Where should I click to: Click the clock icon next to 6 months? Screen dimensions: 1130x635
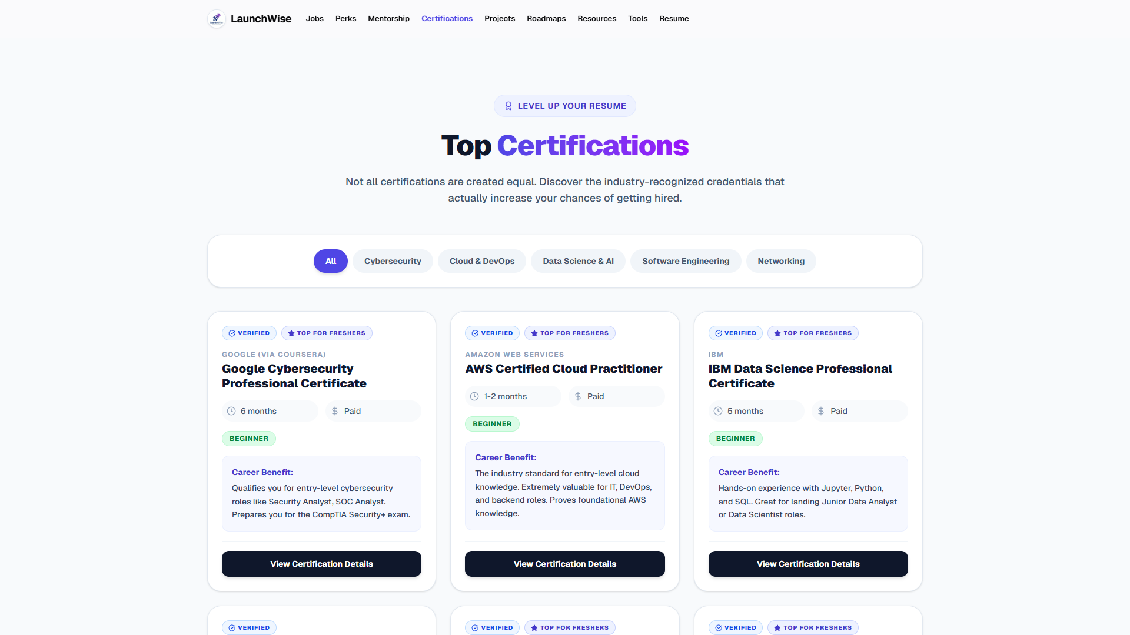231,411
